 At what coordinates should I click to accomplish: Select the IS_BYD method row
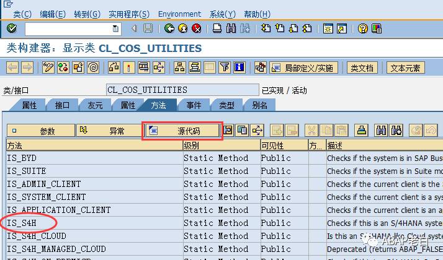click(x=95, y=158)
